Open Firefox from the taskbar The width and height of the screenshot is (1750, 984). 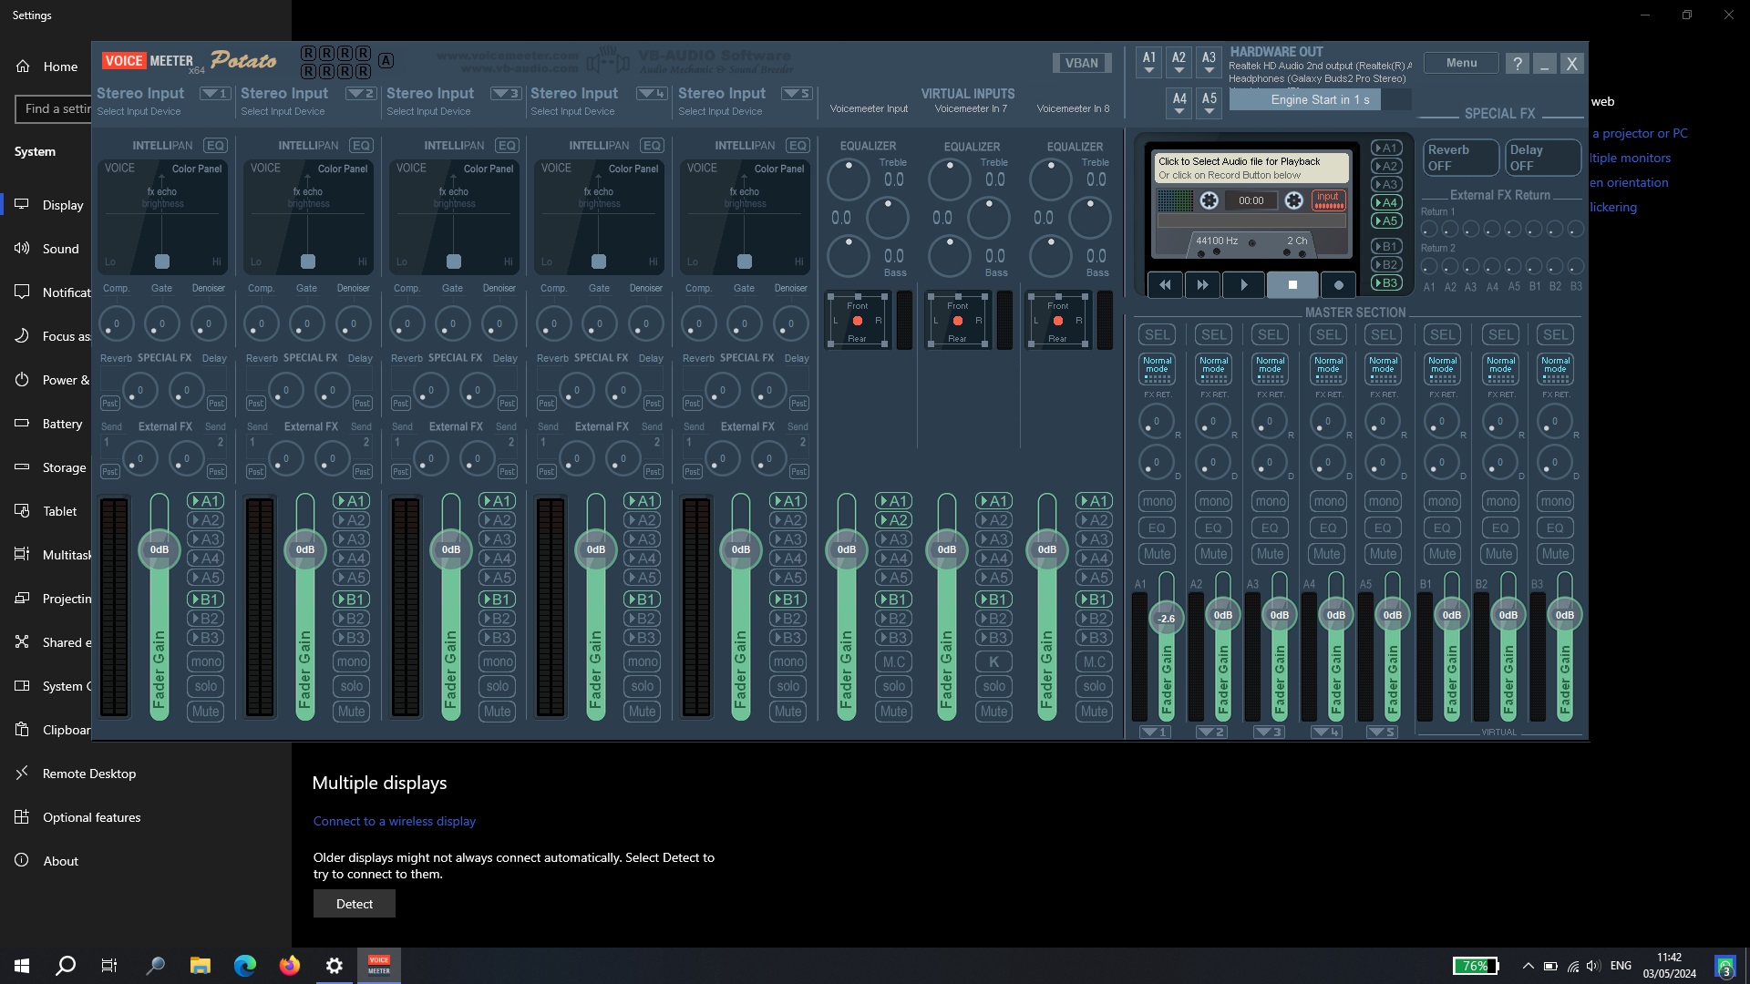point(290,966)
